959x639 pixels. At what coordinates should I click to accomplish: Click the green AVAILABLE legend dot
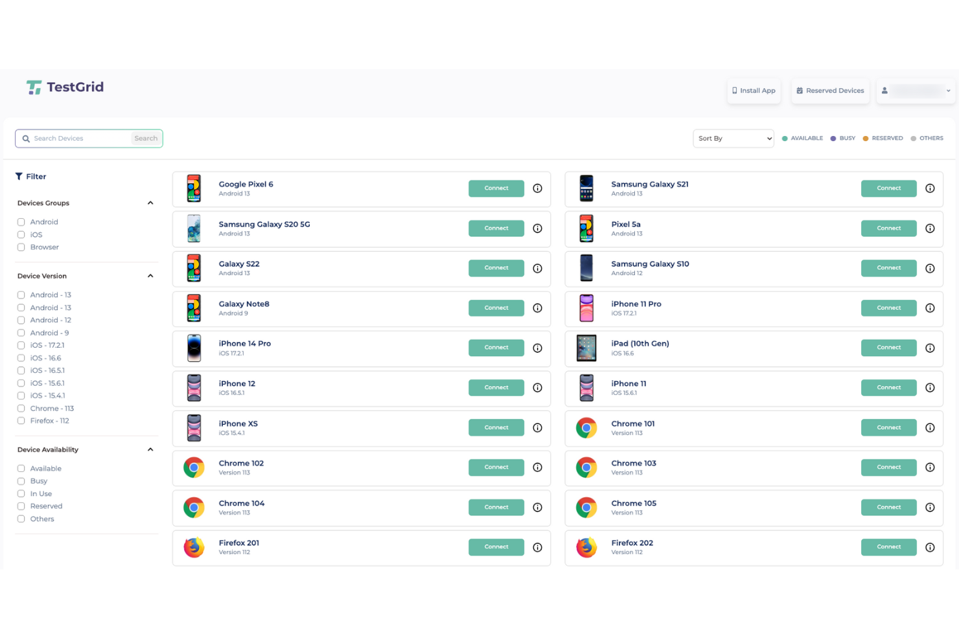coord(785,139)
